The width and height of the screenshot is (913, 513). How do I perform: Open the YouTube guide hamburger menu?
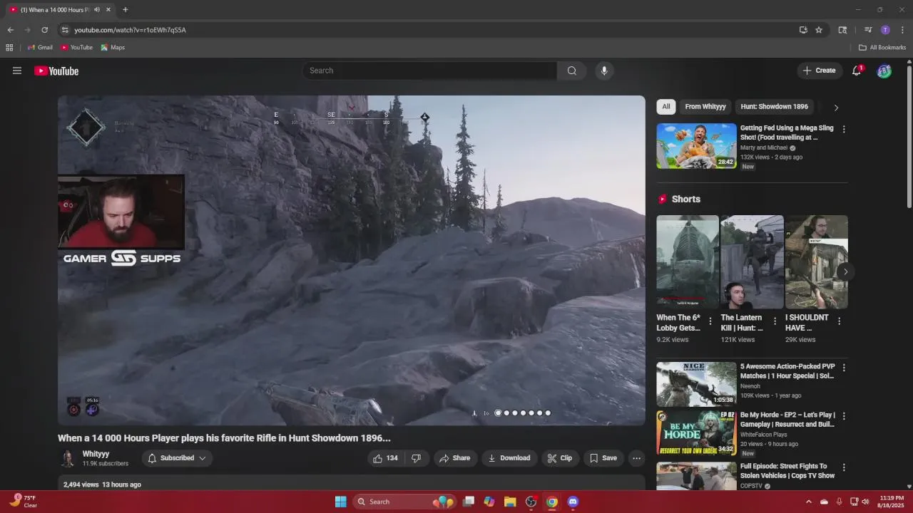16,71
